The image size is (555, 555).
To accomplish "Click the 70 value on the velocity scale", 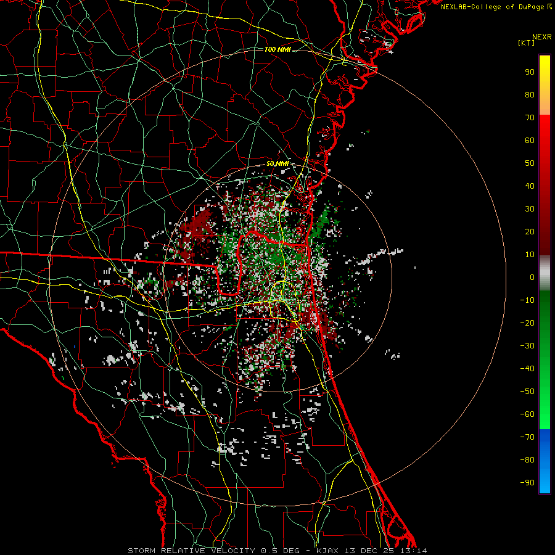I will tap(530, 118).
